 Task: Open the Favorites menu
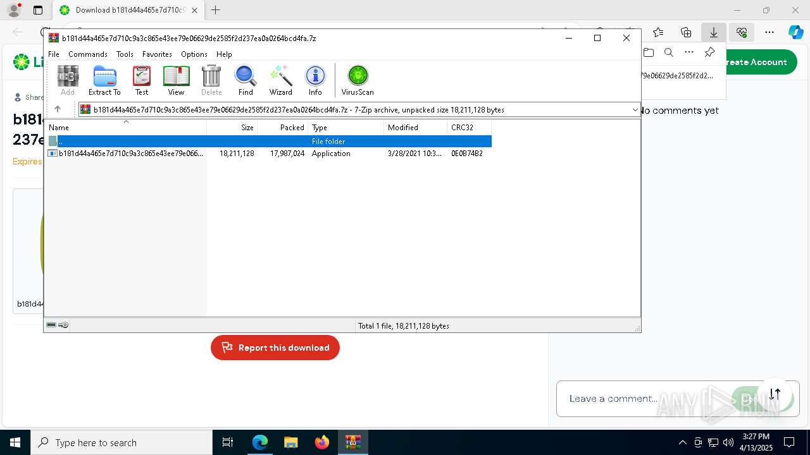point(157,54)
